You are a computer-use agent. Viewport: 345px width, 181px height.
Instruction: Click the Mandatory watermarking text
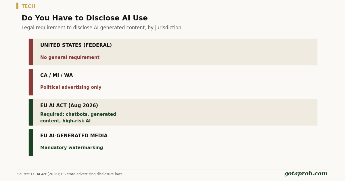[72, 148]
